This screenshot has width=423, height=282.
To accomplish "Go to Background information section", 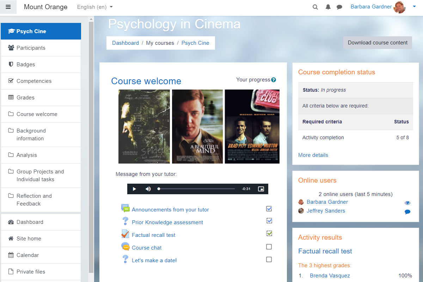I will [41, 135].
